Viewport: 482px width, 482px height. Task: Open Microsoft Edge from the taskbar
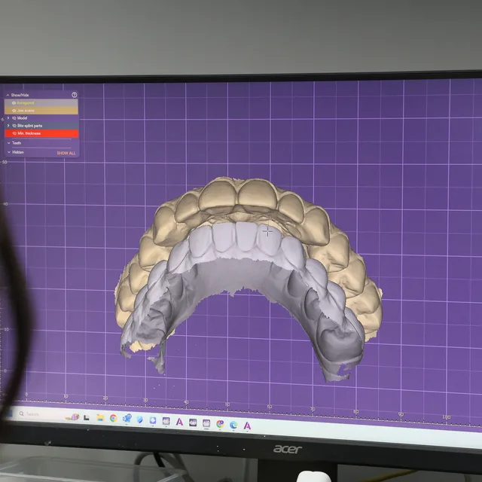pos(233,425)
